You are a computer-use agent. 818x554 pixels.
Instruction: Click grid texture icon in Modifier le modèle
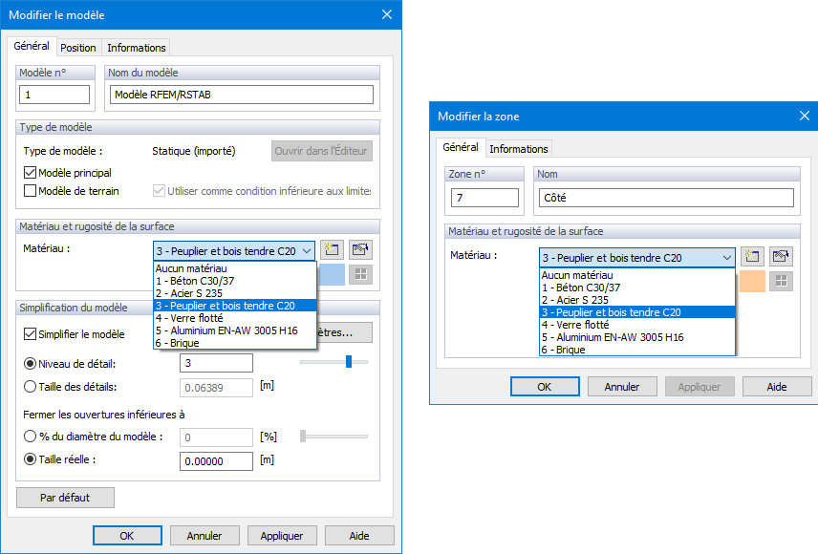(360, 274)
